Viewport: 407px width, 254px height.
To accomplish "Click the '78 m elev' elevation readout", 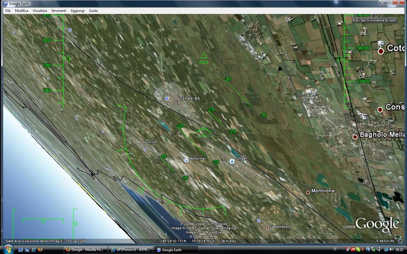I will (229, 241).
